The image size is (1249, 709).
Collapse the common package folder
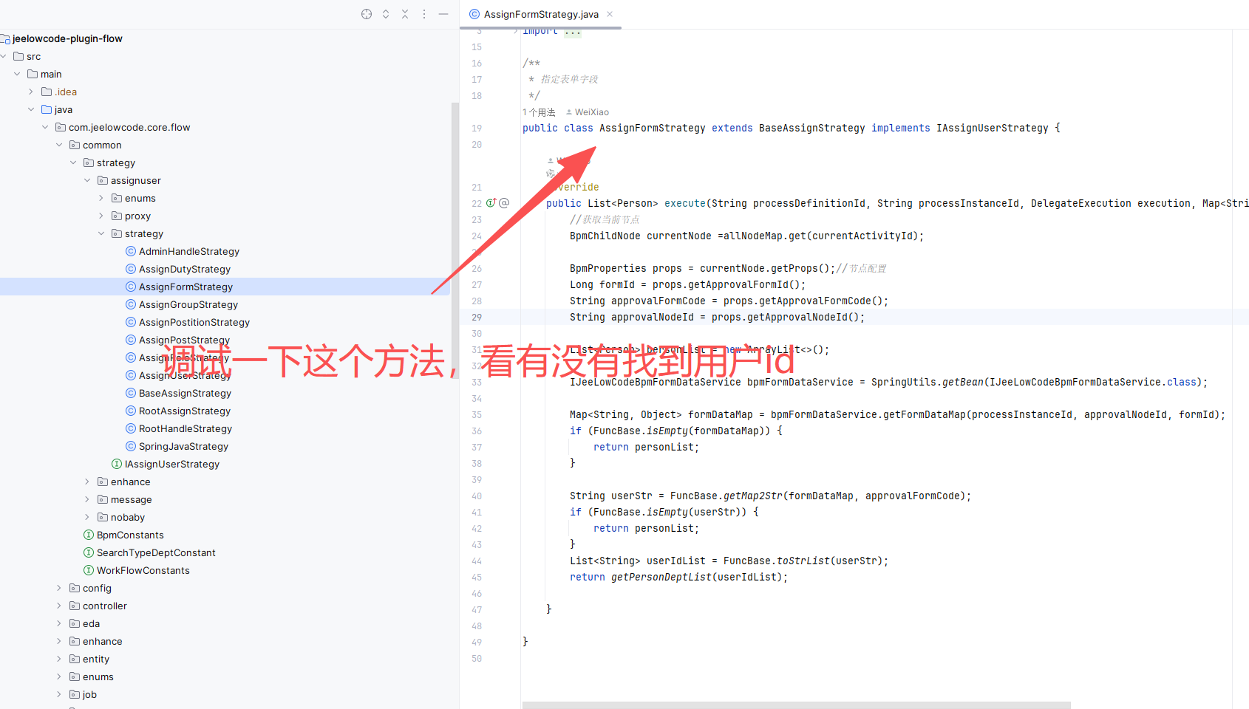[x=59, y=145]
